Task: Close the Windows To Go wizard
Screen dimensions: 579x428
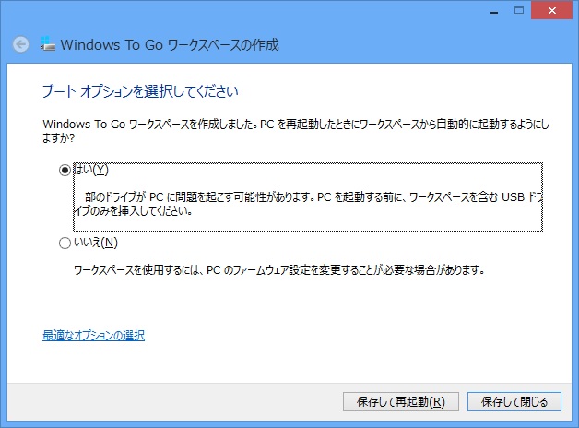Action: pos(552,10)
